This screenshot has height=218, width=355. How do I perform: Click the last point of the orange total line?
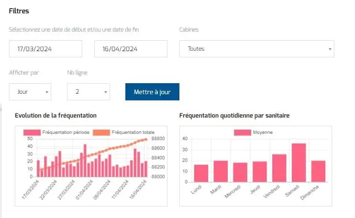pyautogui.click(x=146, y=140)
